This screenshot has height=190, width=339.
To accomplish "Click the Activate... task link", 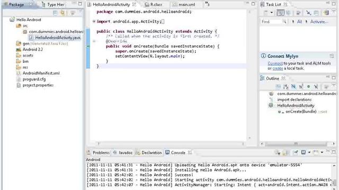I will tap(319, 22).
